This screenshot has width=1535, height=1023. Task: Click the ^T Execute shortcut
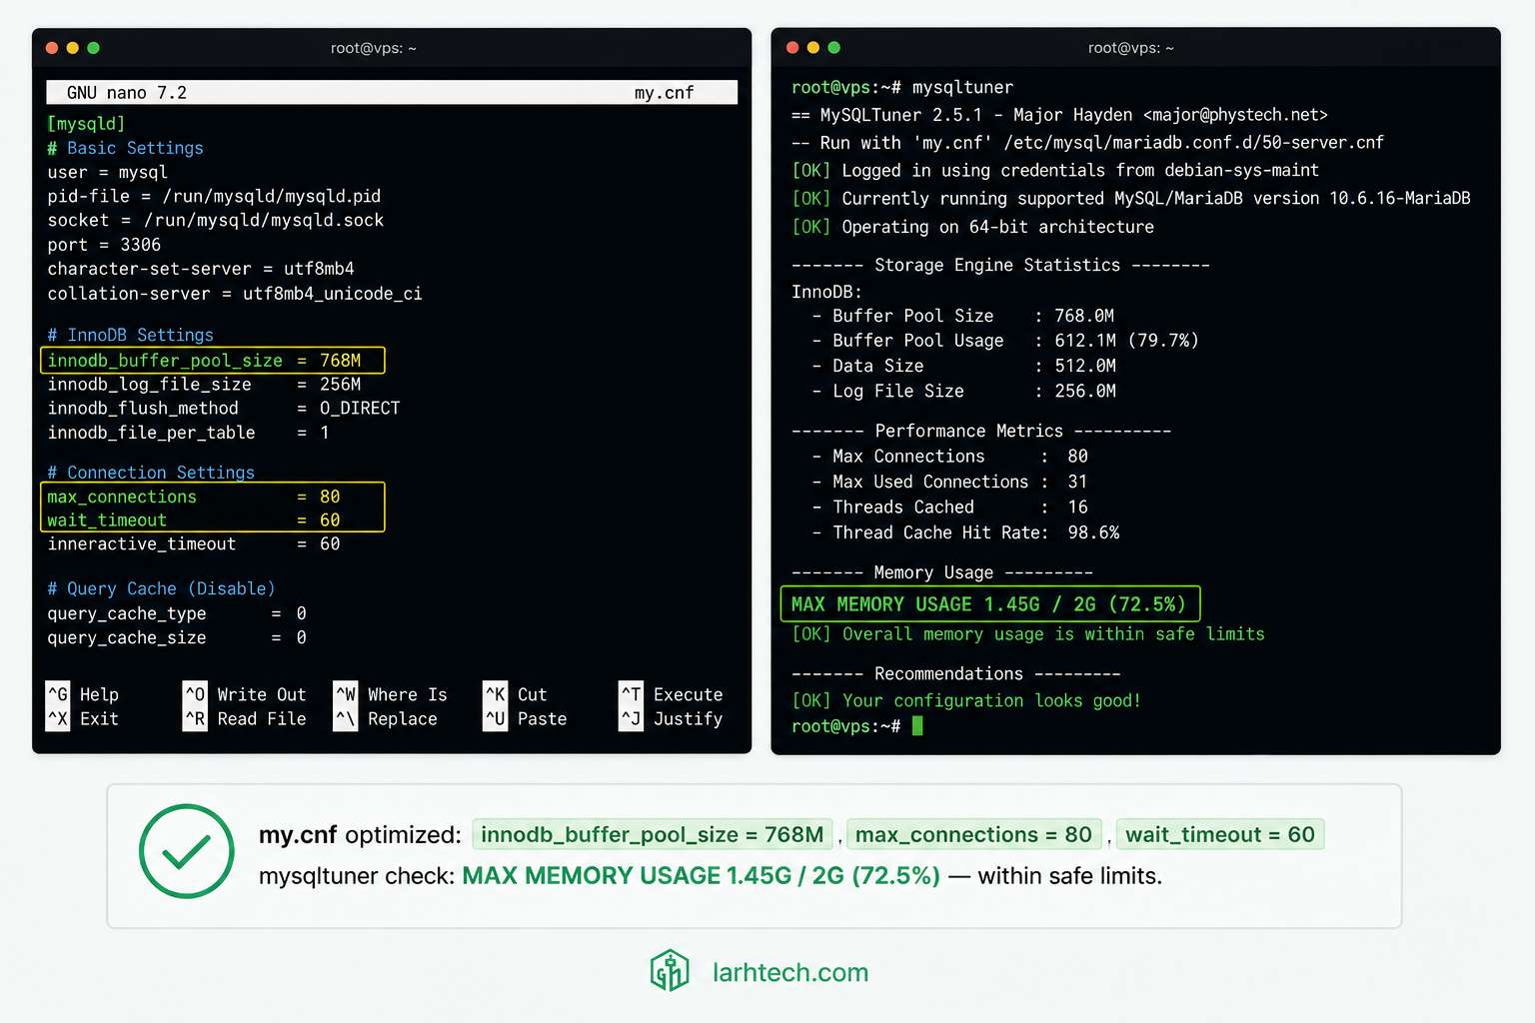tap(672, 694)
